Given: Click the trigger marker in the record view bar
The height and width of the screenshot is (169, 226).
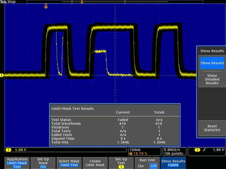Looking at the screenshot, I should [x=82, y=2].
